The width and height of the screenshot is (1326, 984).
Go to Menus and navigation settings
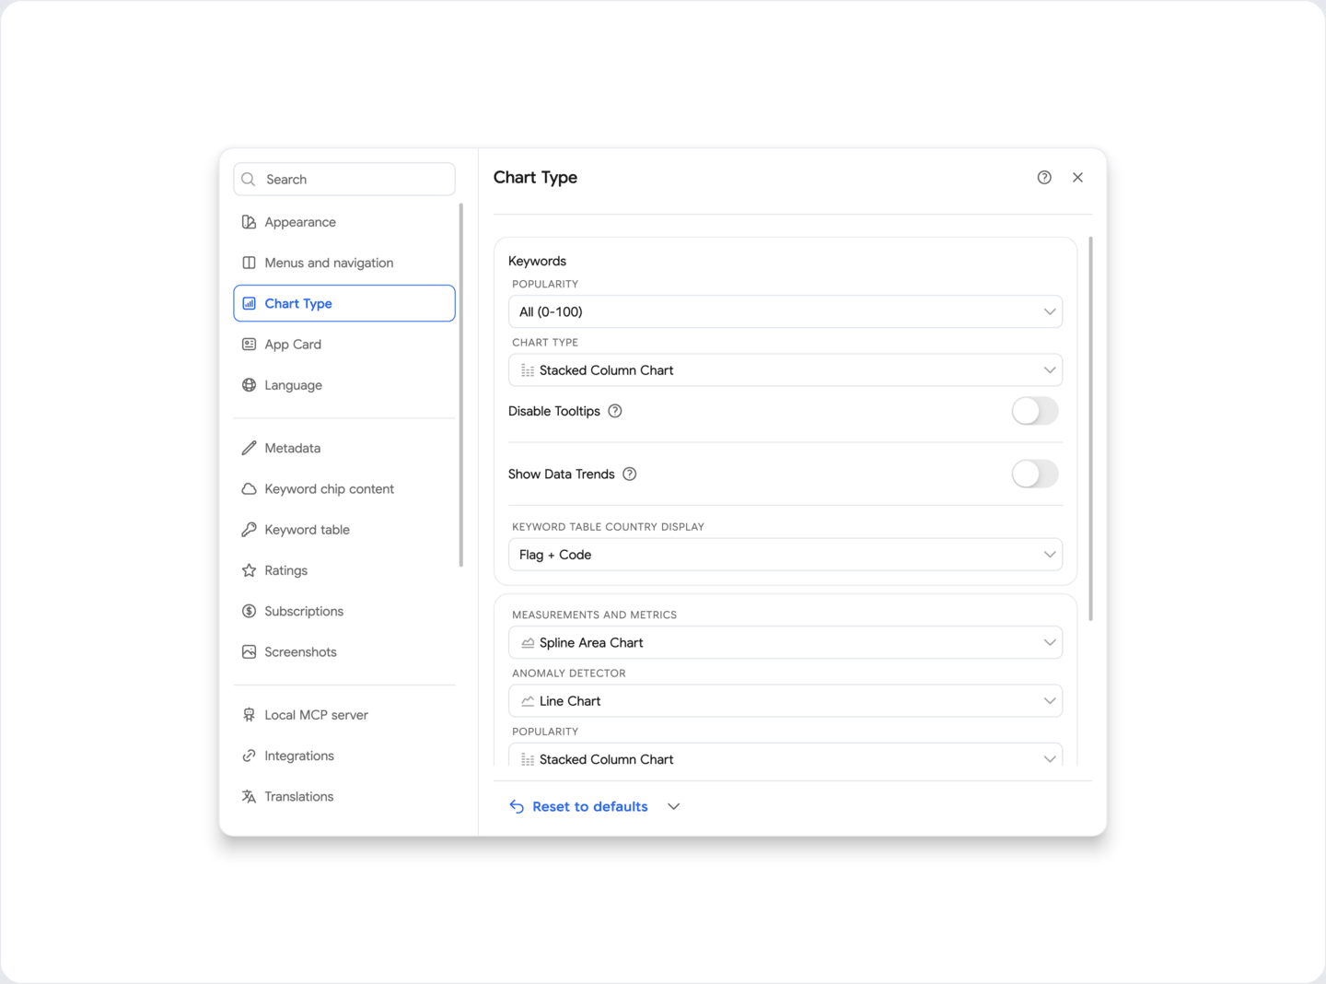tap(344, 263)
